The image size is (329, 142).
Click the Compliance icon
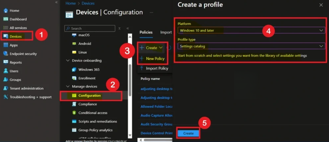[74, 104]
